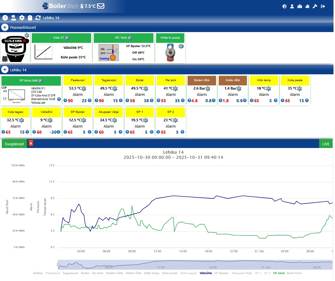Viewport: 335px width, 281px height.
Task: Click the logout icon in top bar
Action: click(323, 6)
